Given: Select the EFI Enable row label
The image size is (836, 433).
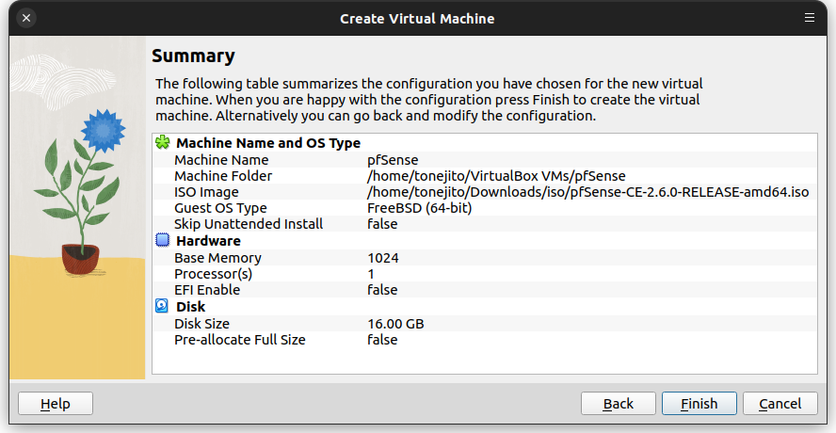Looking at the screenshot, I should (x=207, y=290).
